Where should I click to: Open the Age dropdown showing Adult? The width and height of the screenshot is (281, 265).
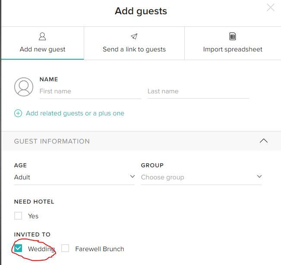(74, 177)
